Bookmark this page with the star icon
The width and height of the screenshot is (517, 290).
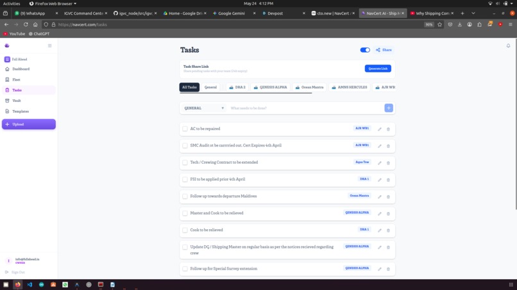(439, 24)
